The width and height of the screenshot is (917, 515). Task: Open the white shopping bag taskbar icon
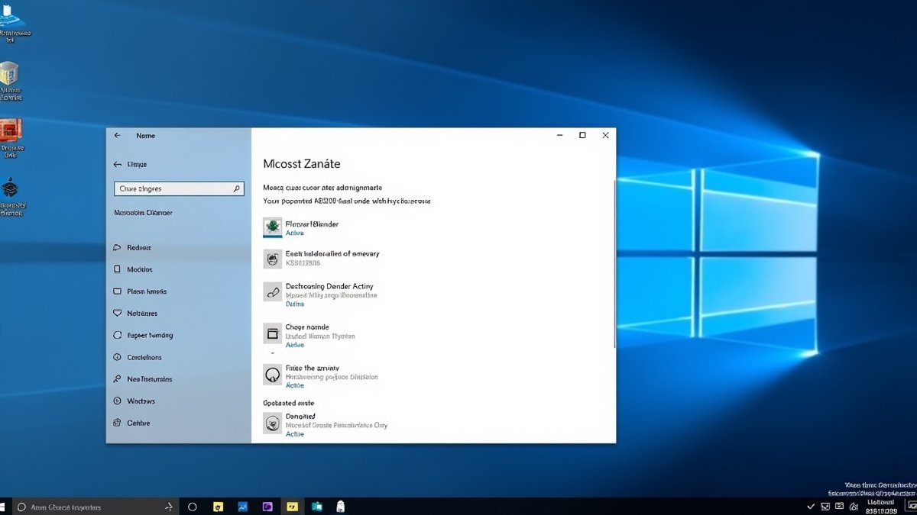[x=340, y=507]
